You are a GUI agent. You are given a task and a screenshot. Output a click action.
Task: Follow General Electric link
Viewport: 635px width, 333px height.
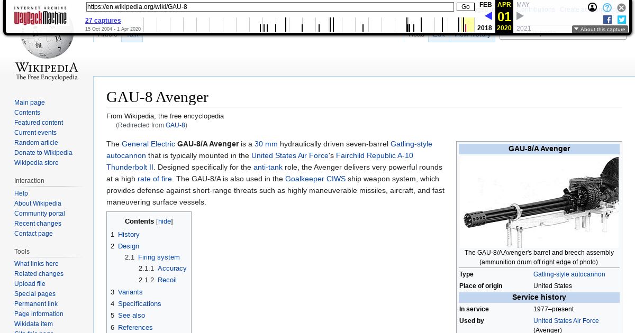click(148, 144)
